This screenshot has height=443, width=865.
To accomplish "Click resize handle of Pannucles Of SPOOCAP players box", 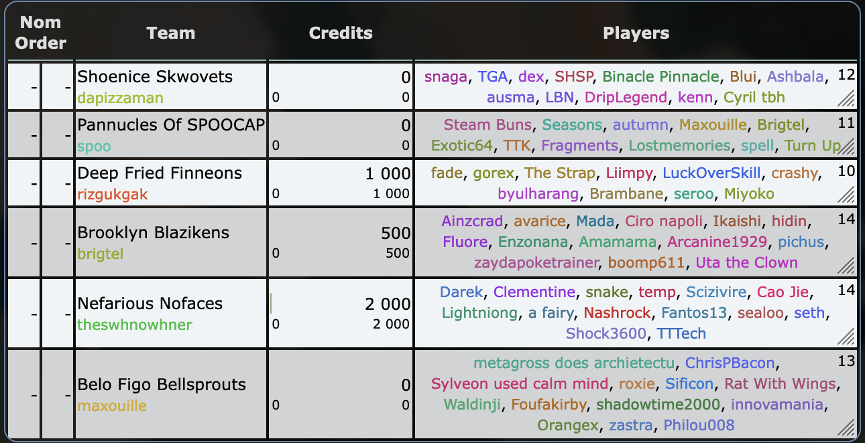I will [x=848, y=147].
